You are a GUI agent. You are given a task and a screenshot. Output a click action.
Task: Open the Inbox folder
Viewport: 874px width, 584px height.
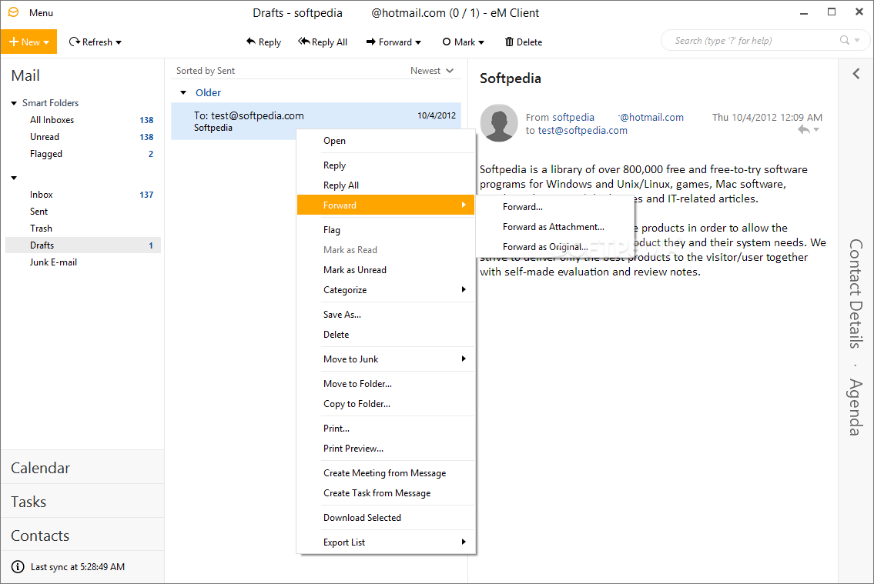(x=84, y=195)
